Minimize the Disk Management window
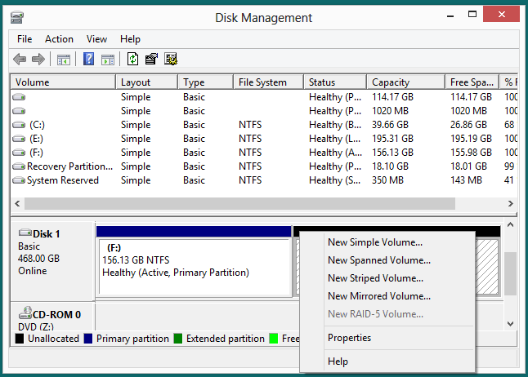This screenshot has width=528, height=377. pos(450,16)
